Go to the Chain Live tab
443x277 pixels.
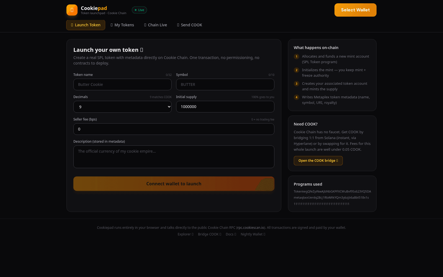point(155,25)
